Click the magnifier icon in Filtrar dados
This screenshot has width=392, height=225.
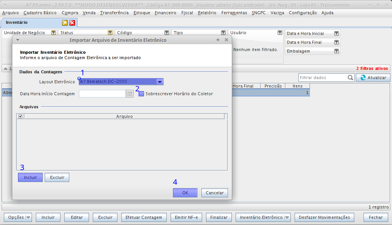point(350,78)
